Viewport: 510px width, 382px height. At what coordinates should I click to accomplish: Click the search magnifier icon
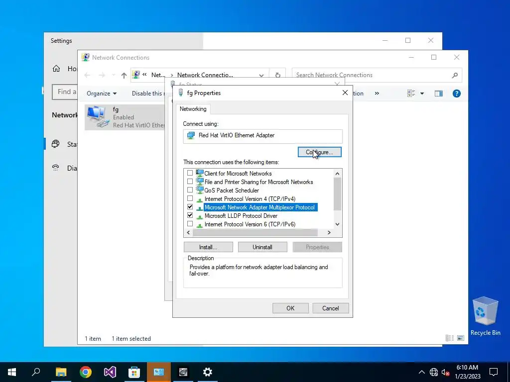(455, 76)
